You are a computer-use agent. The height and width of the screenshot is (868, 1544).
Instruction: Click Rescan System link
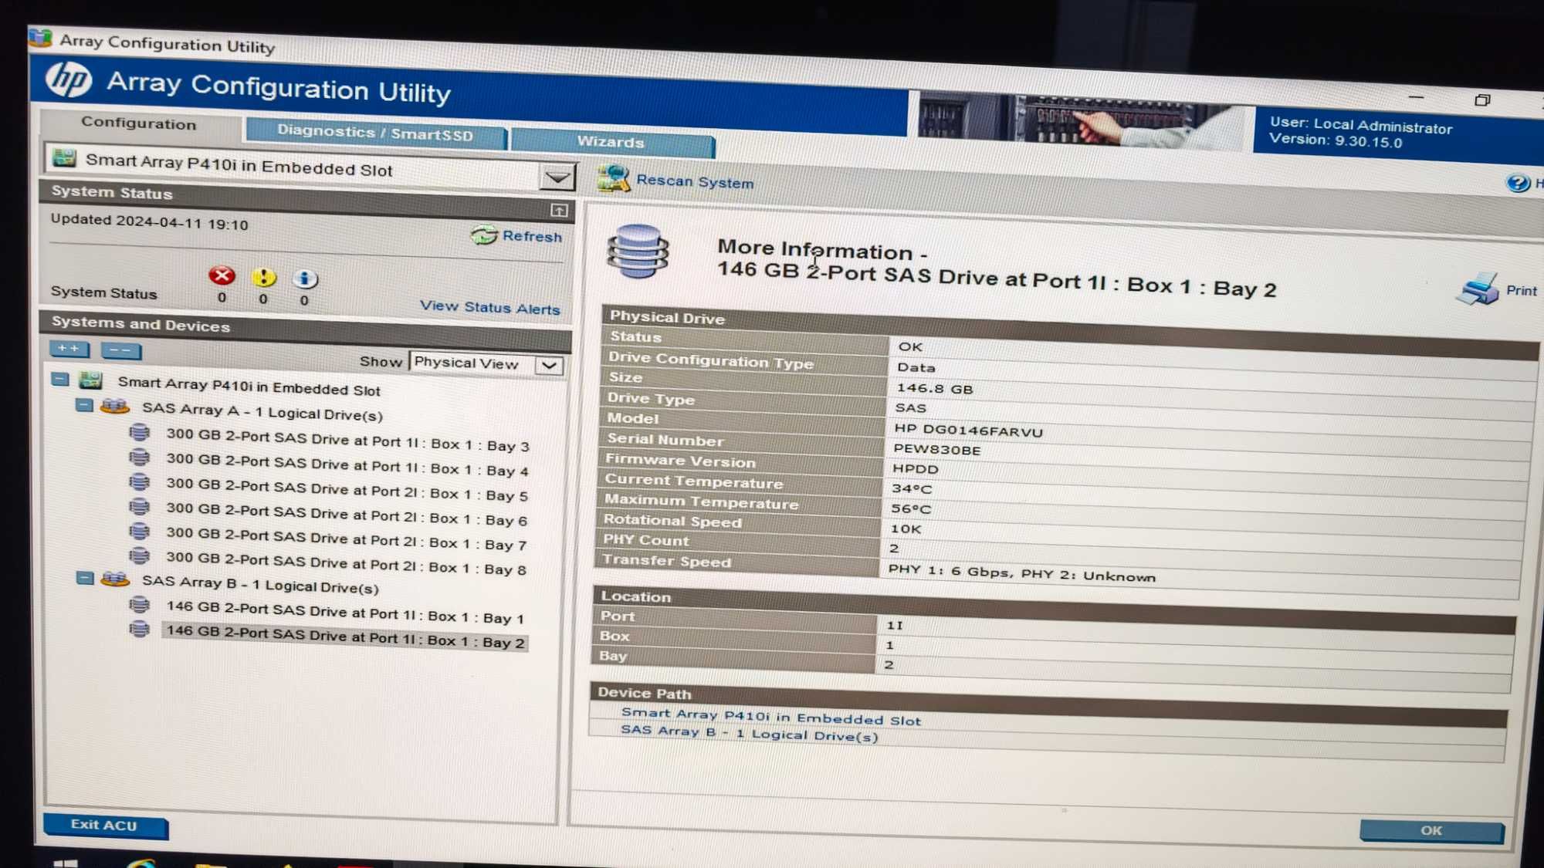[x=694, y=182]
